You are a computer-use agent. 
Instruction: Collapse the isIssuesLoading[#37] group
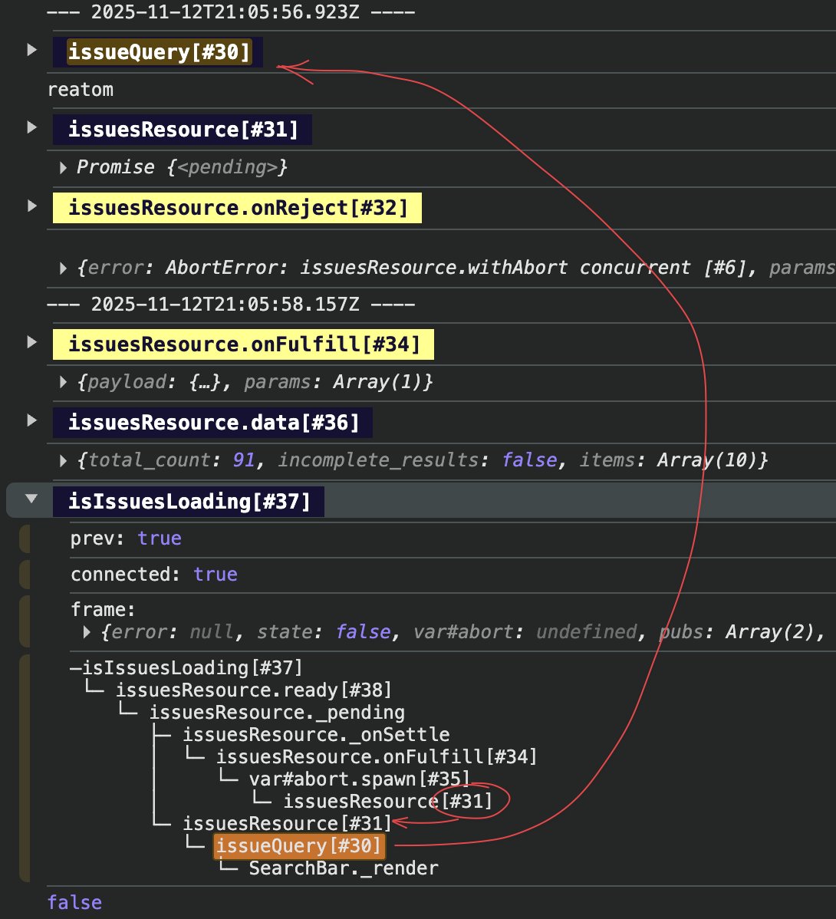31,499
